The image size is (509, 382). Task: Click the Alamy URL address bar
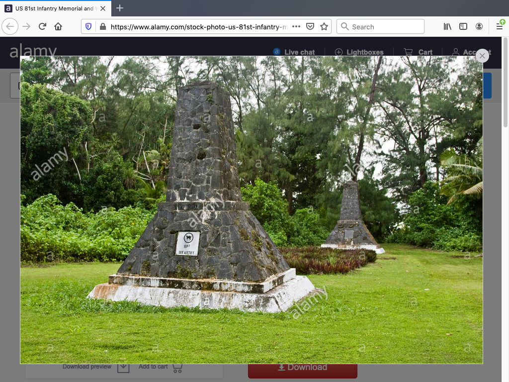[x=199, y=27]
